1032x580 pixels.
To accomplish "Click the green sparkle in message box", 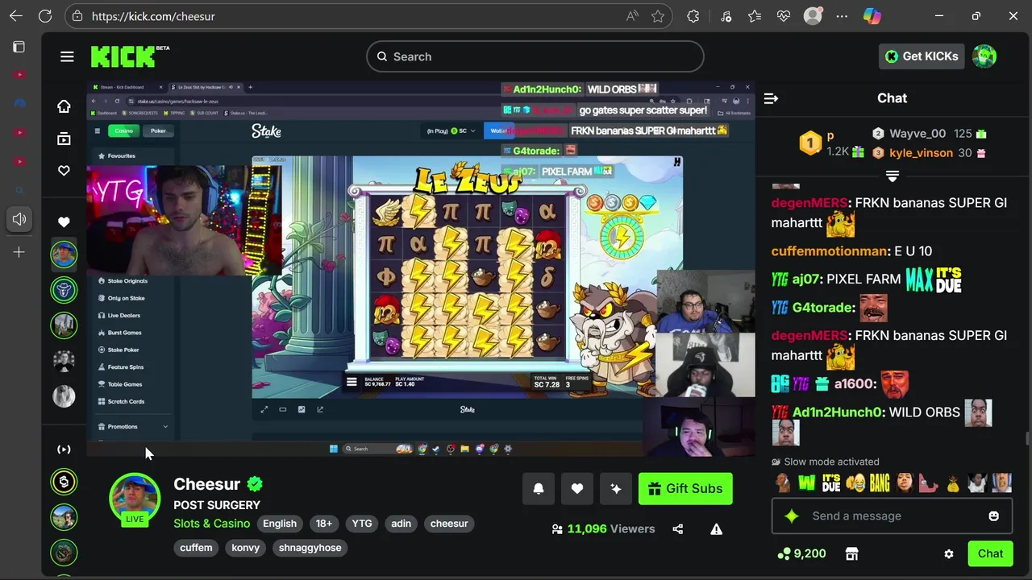I will pos(792,516).
